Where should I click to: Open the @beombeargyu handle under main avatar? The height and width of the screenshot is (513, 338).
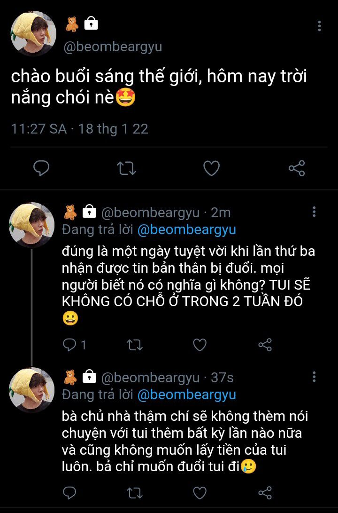(113, 47)
